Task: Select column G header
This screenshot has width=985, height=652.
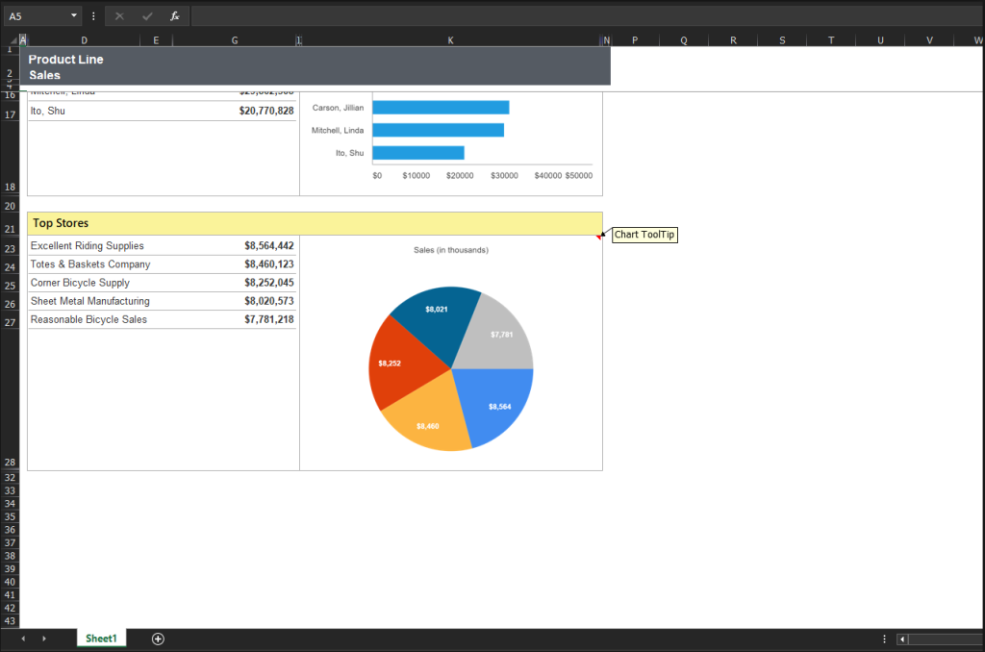Action: (x=235, y=40)
